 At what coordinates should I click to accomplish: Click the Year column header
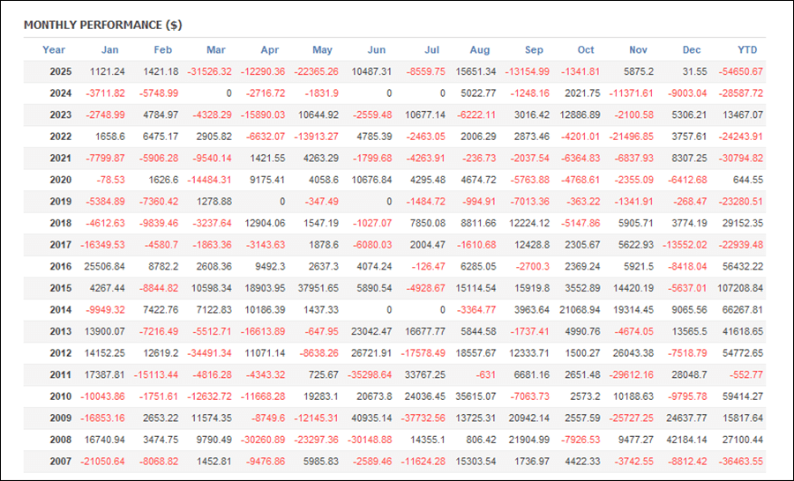pyautogui.click(x=54, y=50)
